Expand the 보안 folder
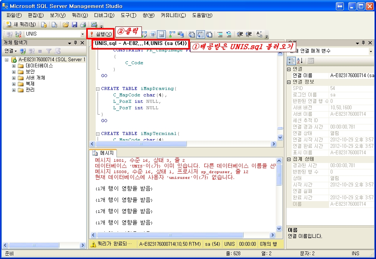This screenshot has height=259, width=376. click(14, 71)
